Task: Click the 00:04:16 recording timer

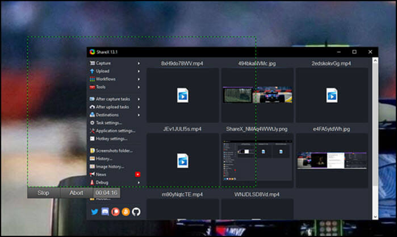Action: coord(106,193)
